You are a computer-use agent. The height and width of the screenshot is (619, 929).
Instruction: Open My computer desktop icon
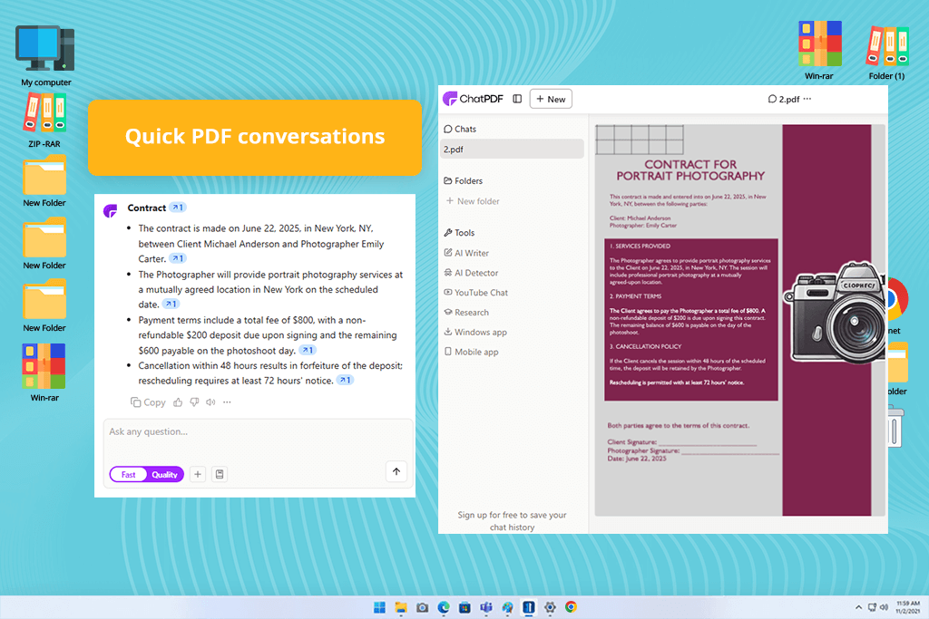click(x=45, y=55)
